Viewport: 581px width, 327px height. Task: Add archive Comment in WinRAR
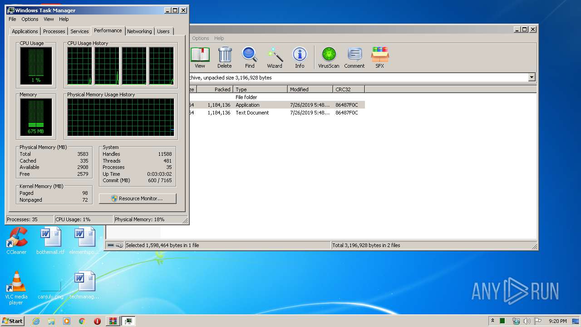click(355, 58)
